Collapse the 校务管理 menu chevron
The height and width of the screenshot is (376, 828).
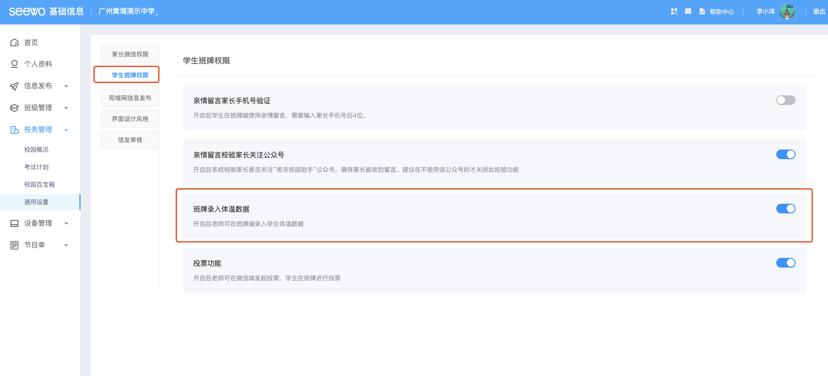(x=66, y=130)
